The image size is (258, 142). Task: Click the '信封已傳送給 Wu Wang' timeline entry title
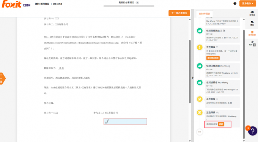218,66
